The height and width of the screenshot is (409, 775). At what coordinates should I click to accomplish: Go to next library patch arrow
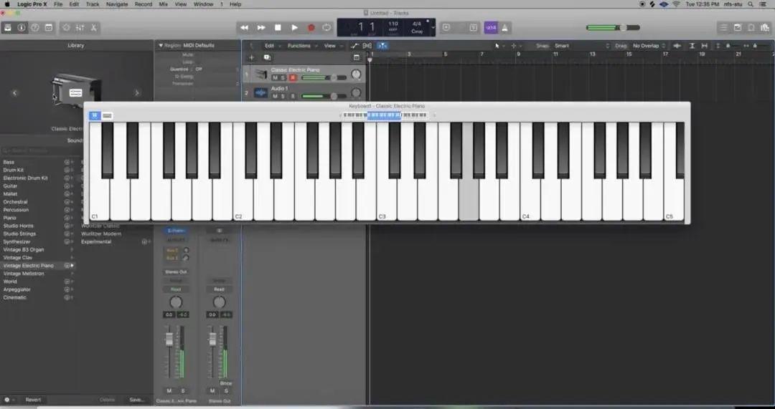[137, 92]
